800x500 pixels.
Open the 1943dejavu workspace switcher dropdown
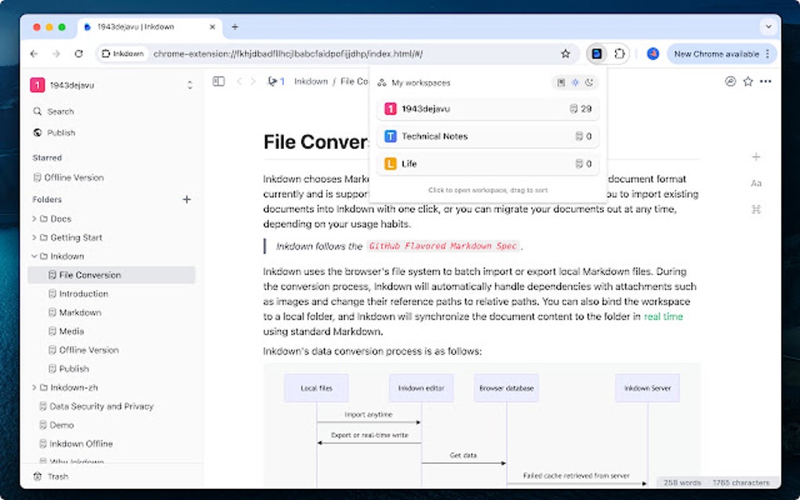(189, 85)
